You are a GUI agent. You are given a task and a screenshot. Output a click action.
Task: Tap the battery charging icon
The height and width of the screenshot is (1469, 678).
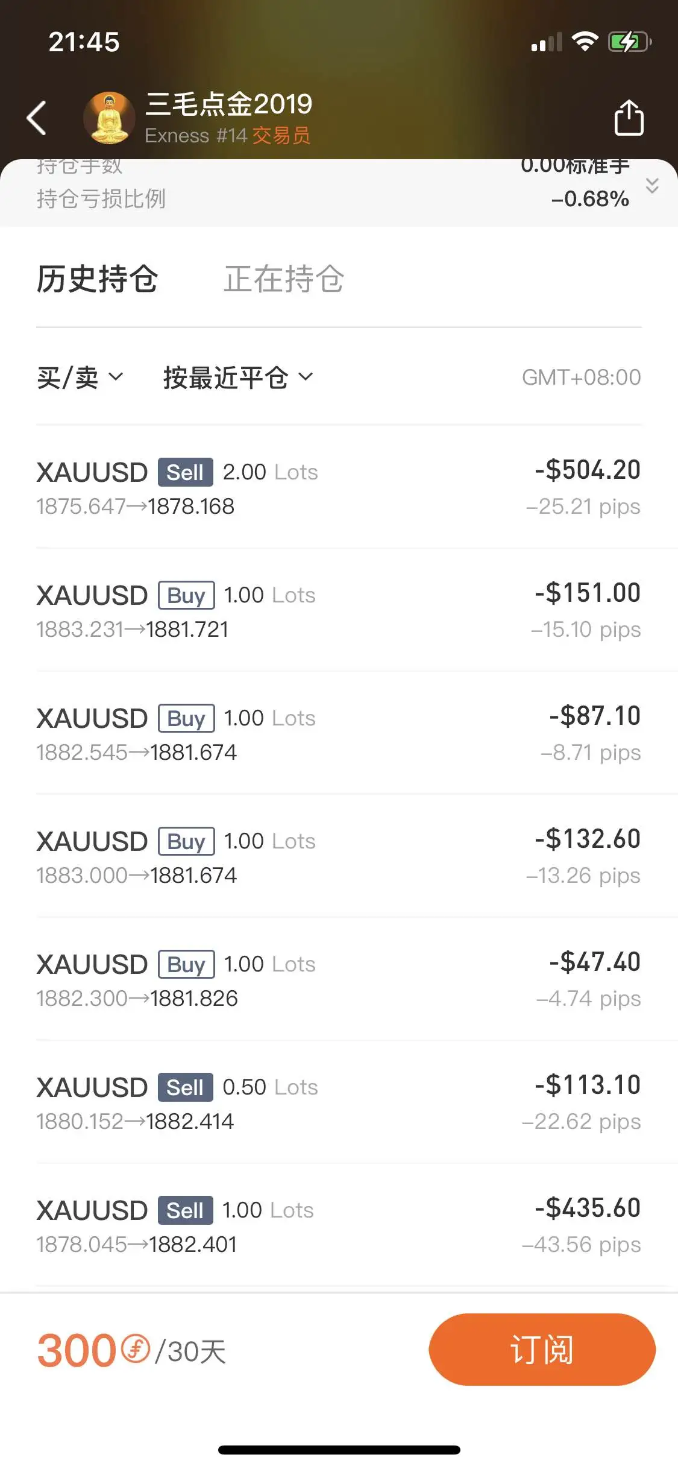tap(630, 42)
